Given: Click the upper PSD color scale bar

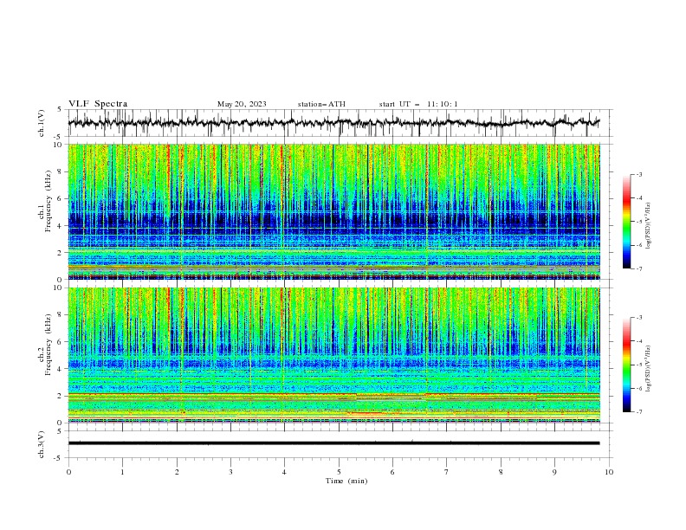Looking at the screenshot, I should (626, 222).
